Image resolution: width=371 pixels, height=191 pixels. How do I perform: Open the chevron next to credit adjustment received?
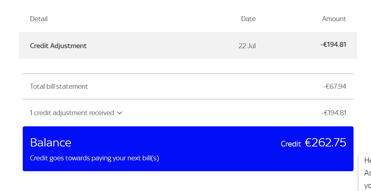119,113
